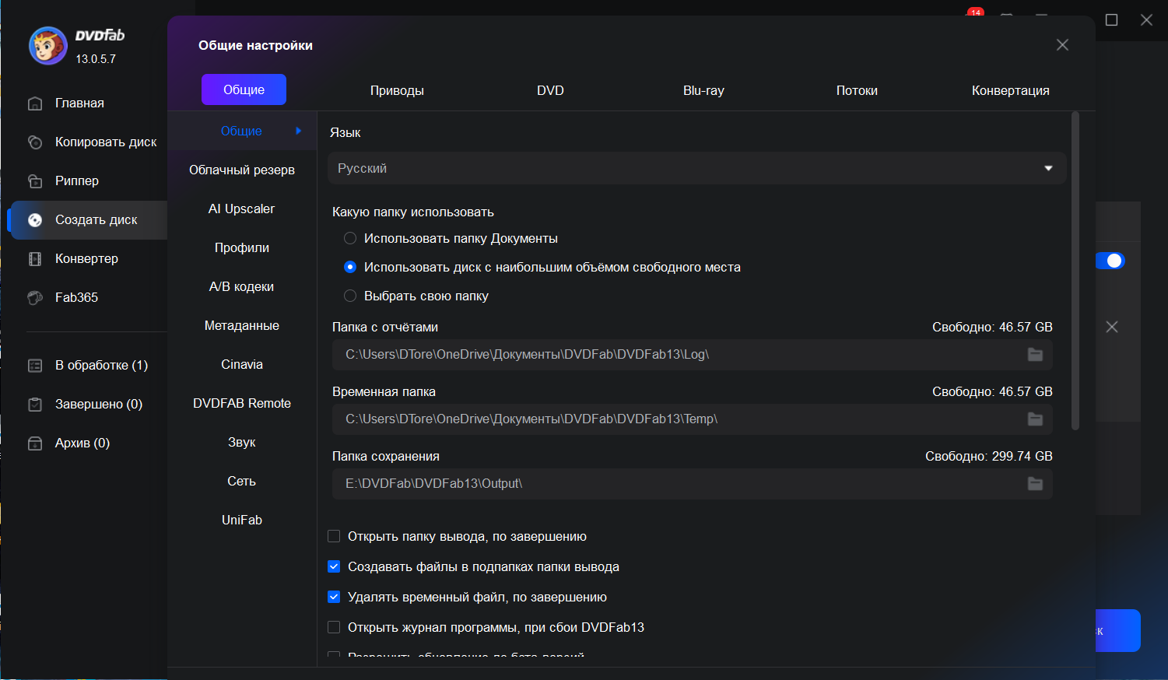Viewport: 1168px width, 680px height.
Task: Switch to the Blu-ray settings tab
Action: pos(703,90)
